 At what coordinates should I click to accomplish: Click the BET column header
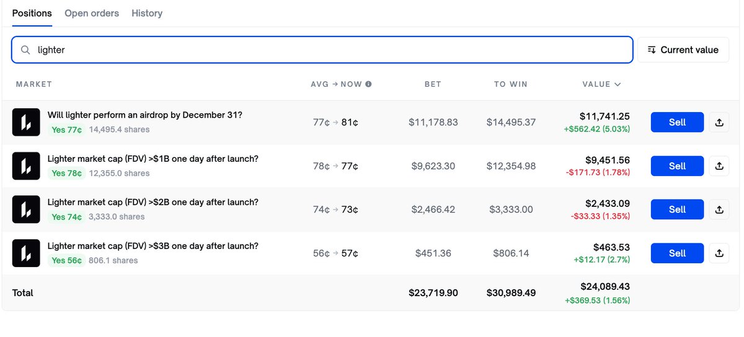click(x=433, y=84)
